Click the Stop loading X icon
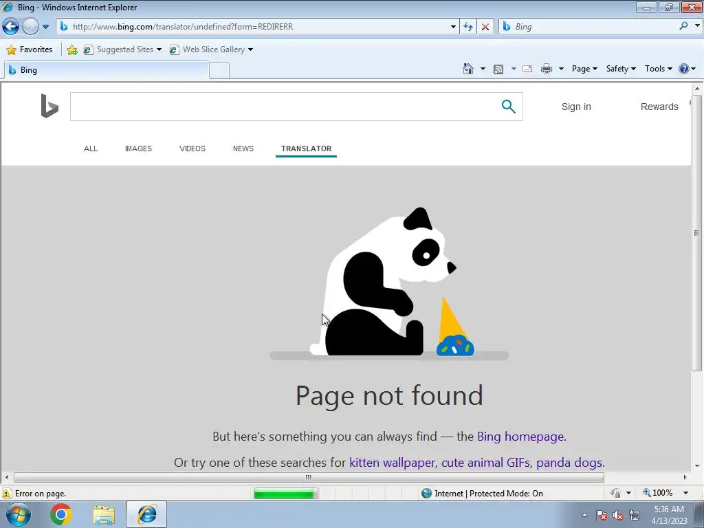The width and height of the screenshot is (704, 528). tap(485, 27)
